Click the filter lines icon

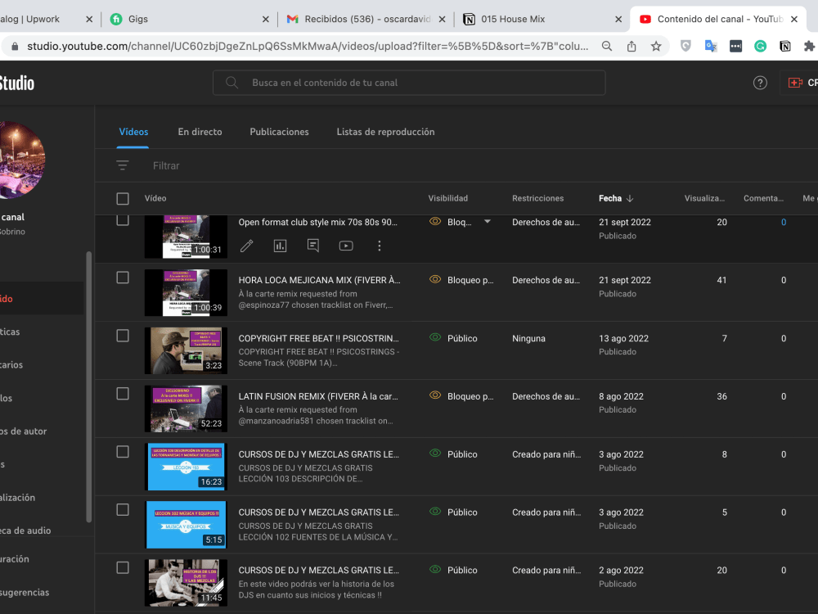pos(123,165)
